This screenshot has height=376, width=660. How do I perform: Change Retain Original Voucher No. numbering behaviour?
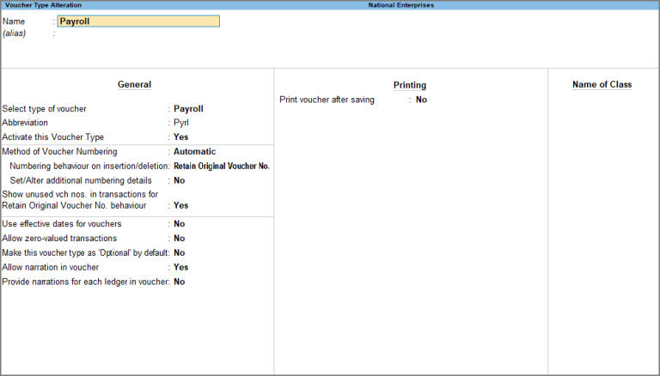[x=222, y=167]
